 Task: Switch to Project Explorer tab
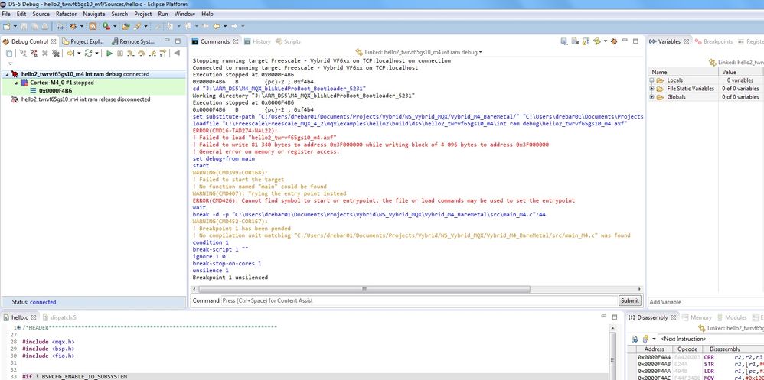(x=83, y=41)
